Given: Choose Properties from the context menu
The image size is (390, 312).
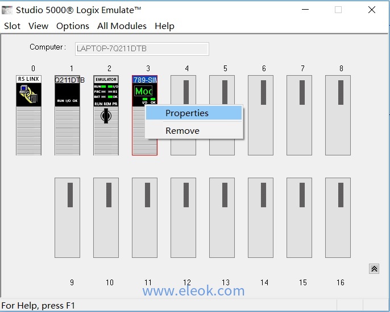Looking at the screenshot, I should 187,113.
